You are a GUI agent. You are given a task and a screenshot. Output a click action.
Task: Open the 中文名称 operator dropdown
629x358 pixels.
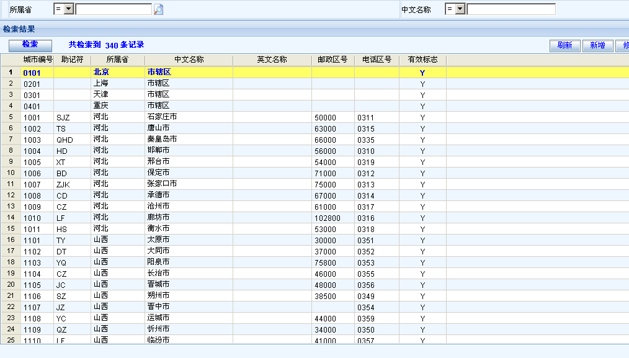pyautogui.click(x=460, y=9)
